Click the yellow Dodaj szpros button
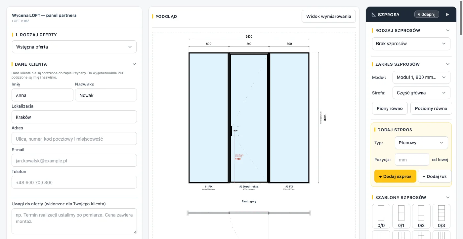 395,176
